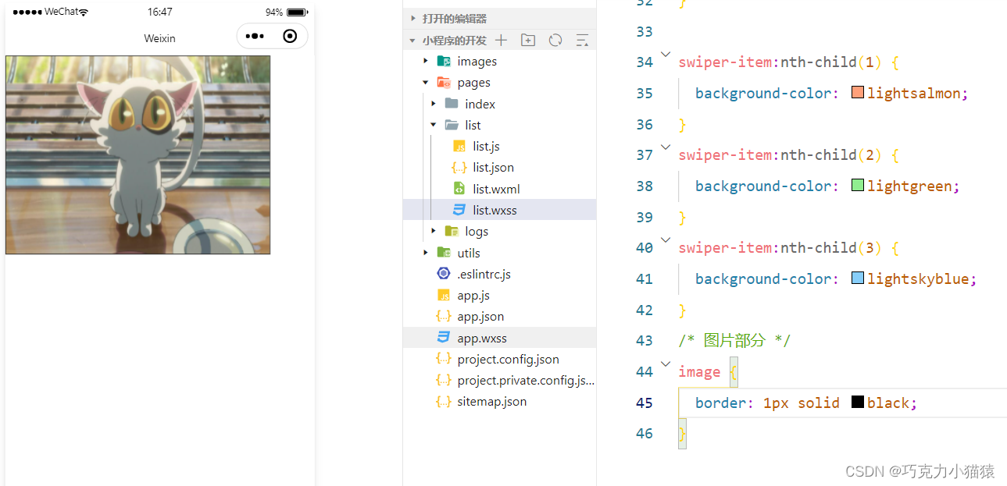Viewport: 1007px width, 486px height.
Task: Click the .eslintrc.js file icon
Action: [x=444, y=273]
